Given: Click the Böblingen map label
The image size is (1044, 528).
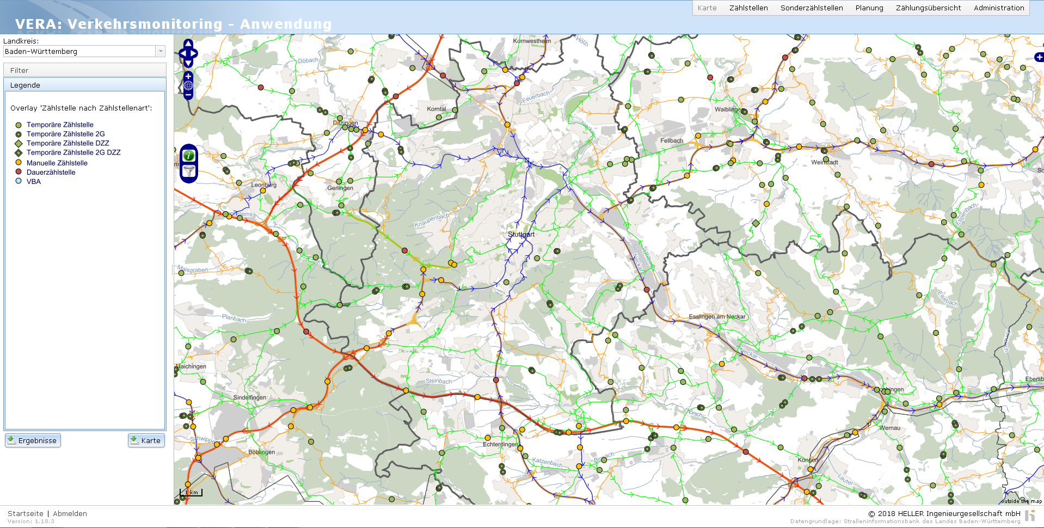Looking at the screenshot, I should [x=261, y=452].
